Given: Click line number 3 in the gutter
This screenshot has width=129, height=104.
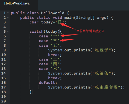Looking at the screenshot, I should pyautogui.click(x=5, y=22).
